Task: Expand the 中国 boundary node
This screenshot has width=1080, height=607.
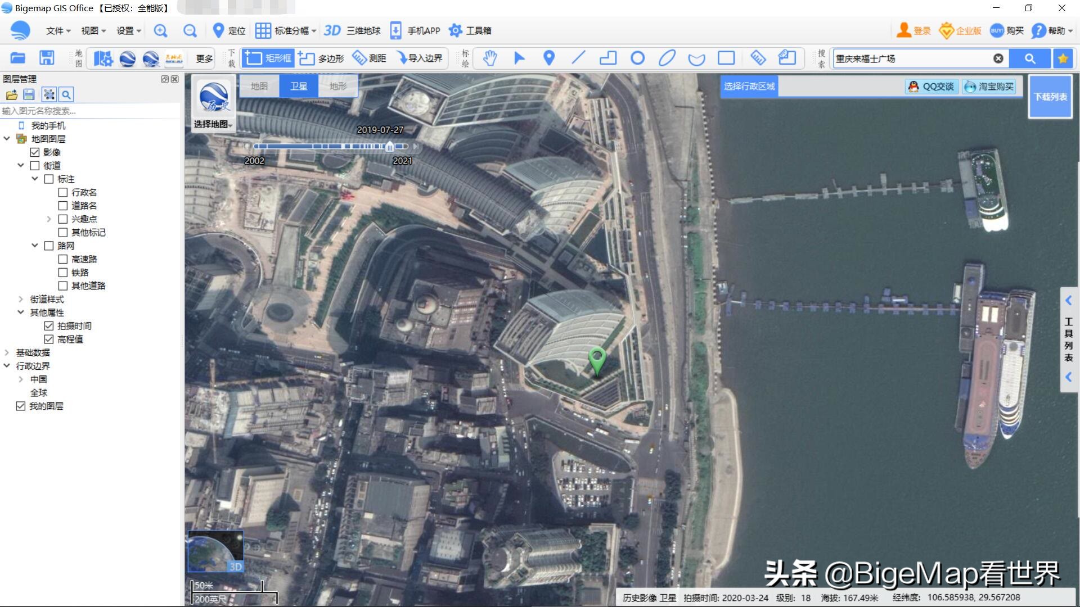Action: coord(21,379)
